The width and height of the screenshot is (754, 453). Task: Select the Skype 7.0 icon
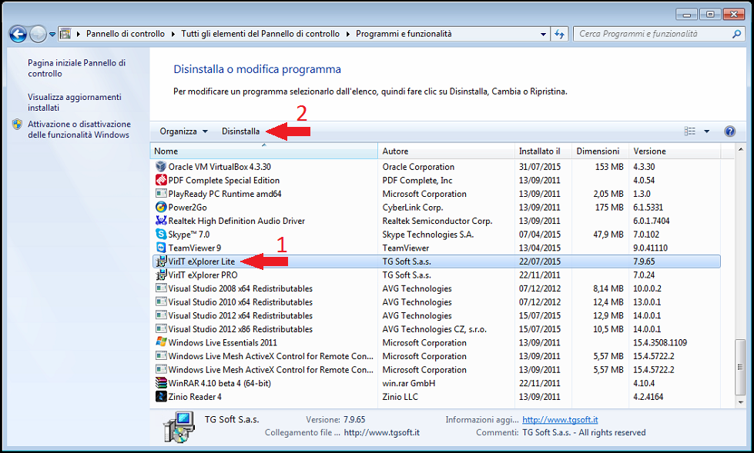161,234
